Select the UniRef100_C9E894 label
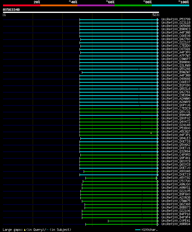 (x=176, y=95)
